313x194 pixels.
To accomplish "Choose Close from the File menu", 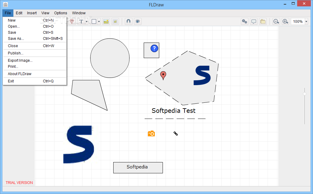I will pos(35,46).
